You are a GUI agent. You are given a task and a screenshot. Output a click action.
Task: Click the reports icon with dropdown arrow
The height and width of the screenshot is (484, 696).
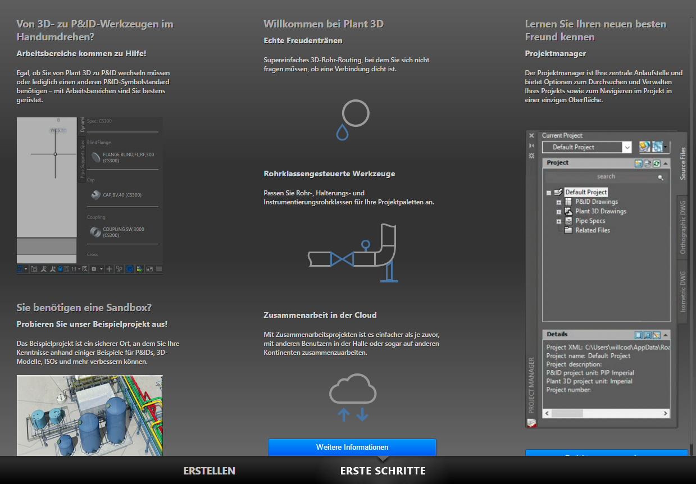(660, 147)
